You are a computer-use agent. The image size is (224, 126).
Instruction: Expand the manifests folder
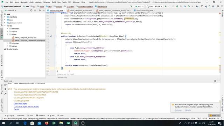pos(5,17)
